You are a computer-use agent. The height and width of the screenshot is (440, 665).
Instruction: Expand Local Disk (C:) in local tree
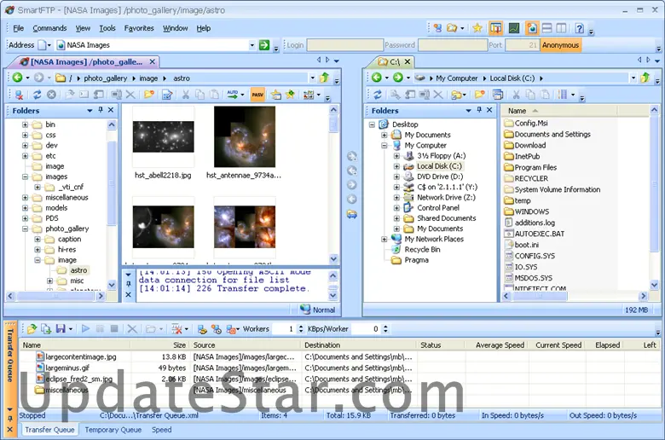coord(396,166)
